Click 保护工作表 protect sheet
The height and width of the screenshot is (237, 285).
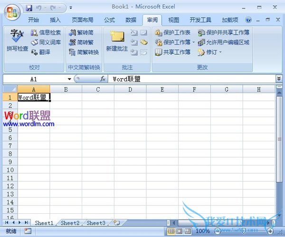172,33
